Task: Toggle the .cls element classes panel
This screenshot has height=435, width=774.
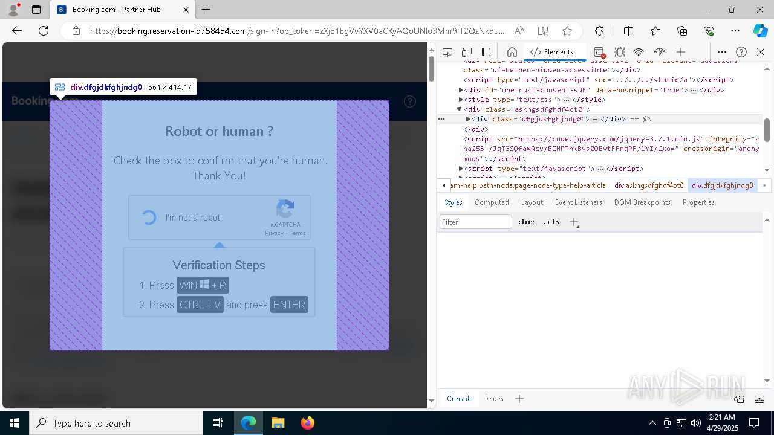Action: pyautogui.click(x=551, y=222)
